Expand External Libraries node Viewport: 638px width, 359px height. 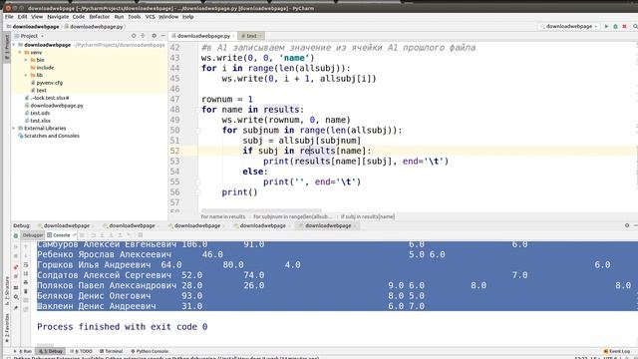coord(14,129)
